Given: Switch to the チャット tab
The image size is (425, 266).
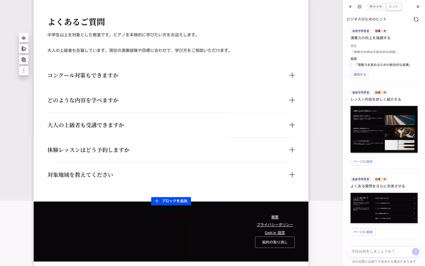Looking at the screenshot, I should [x=376, y=7].
